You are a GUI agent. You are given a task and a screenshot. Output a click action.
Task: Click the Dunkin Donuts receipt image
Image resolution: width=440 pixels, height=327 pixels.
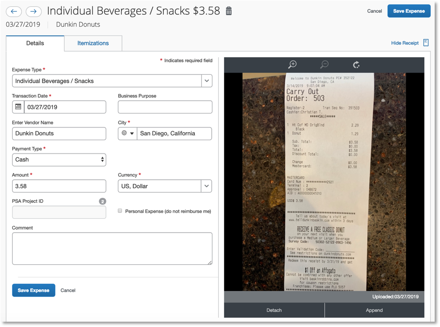(324, 182)
